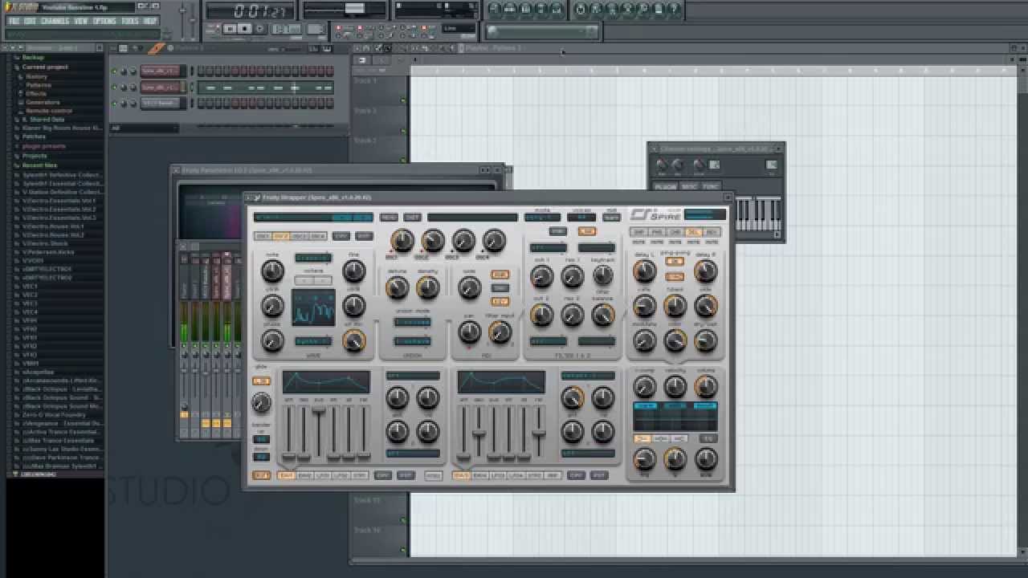1028x578 pixels.
Task: Open the Patches folder in the browser
Action: point(34,136)
